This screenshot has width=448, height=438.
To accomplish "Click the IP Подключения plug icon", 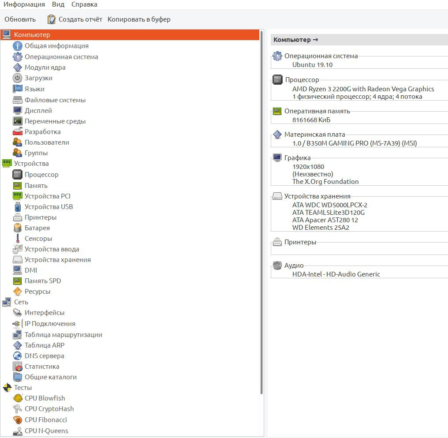I will pos(18,324).
